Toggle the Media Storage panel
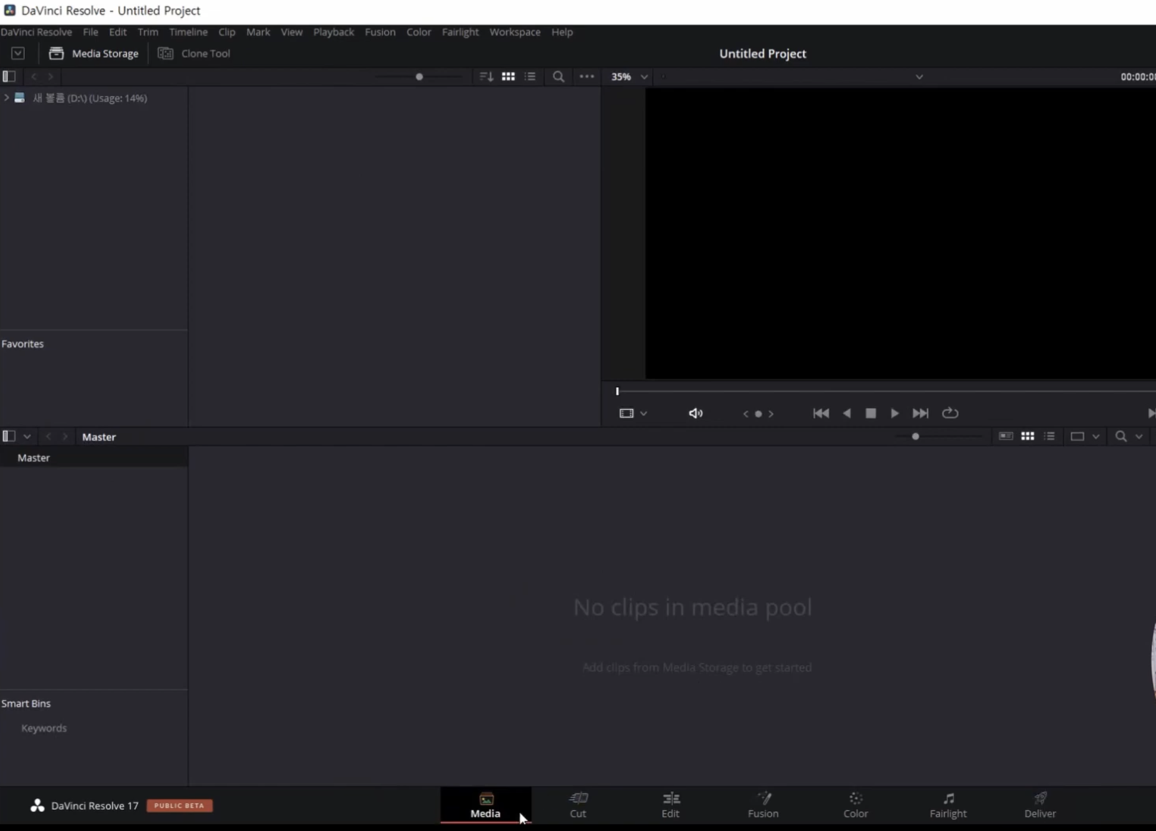The image size is (1156, 831). (x=94, y=53)
